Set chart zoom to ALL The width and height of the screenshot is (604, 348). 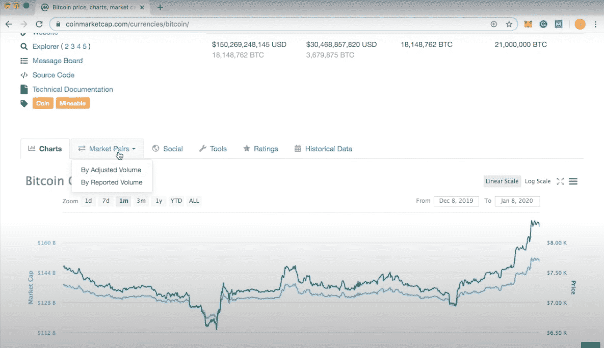coord(194,201)
